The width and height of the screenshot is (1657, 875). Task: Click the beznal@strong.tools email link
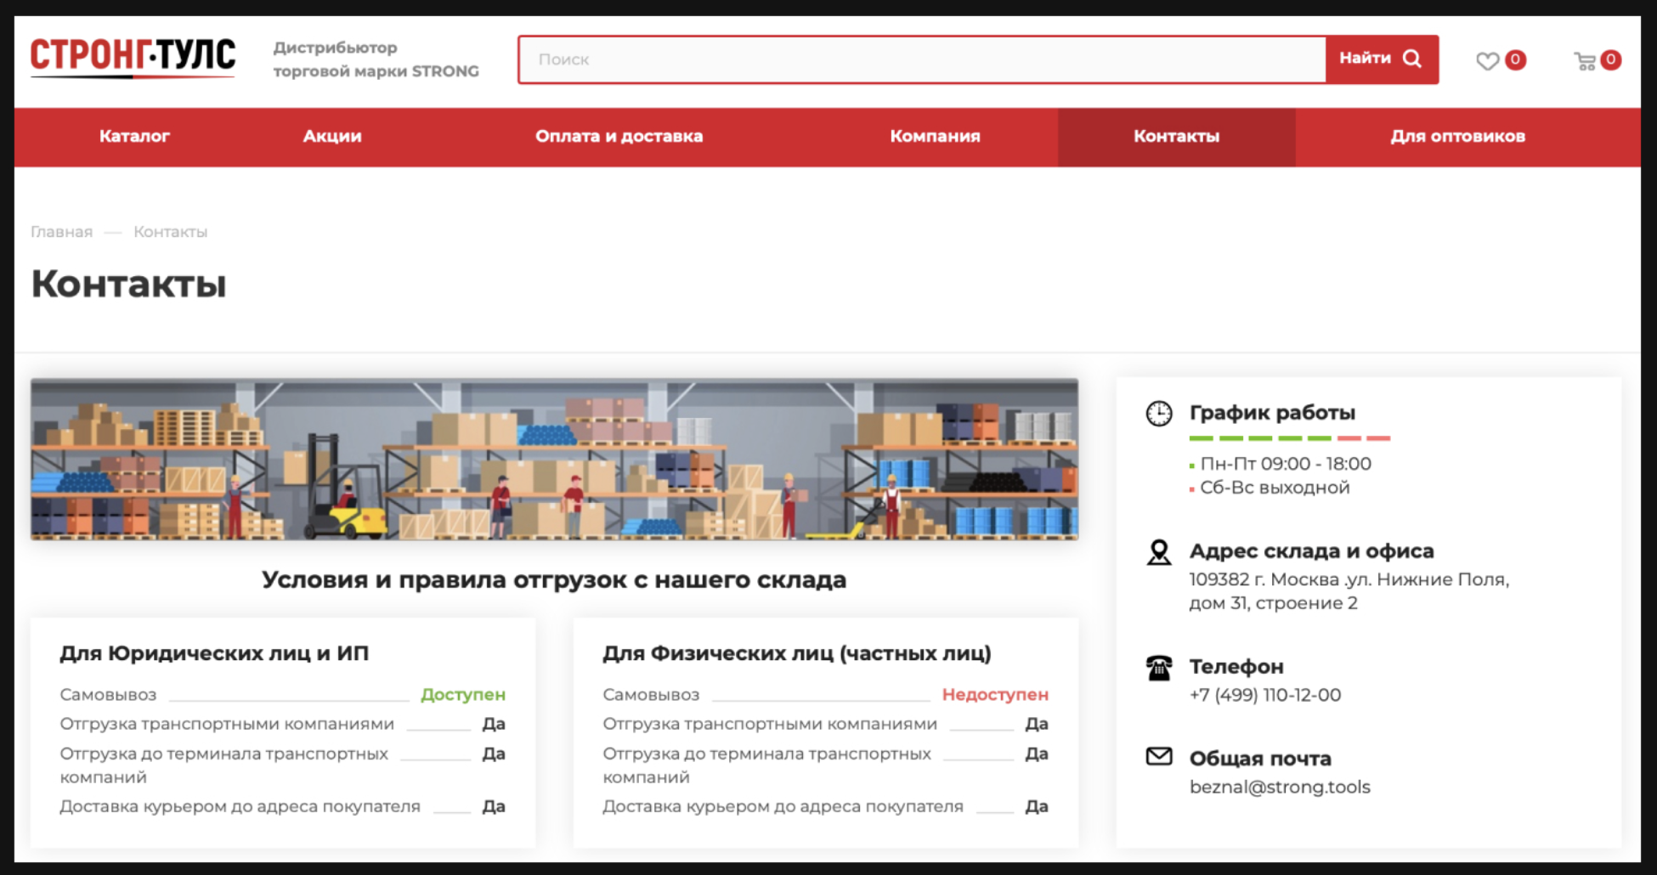1279,787
